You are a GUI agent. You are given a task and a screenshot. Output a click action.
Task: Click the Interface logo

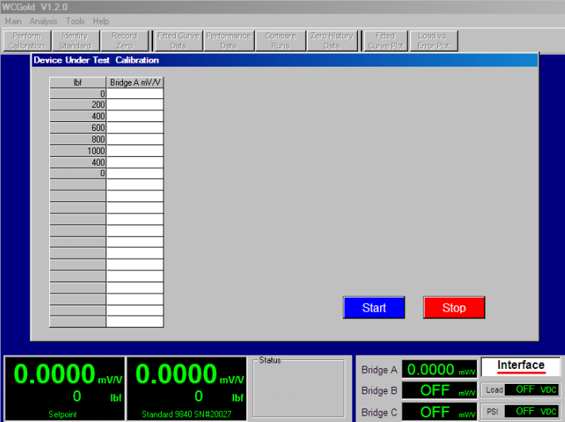(521, 367)
